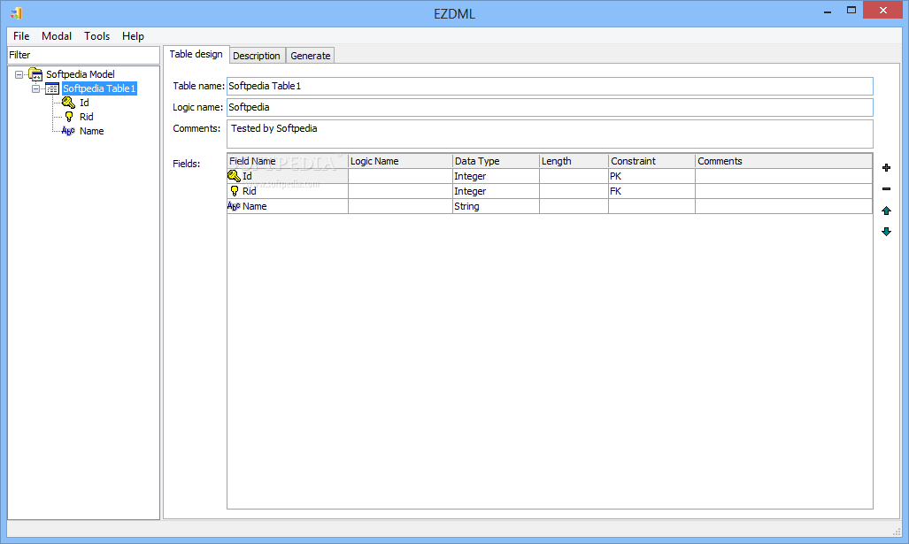
Task: Click the Table name input field
Action: (x=550, y=86)
